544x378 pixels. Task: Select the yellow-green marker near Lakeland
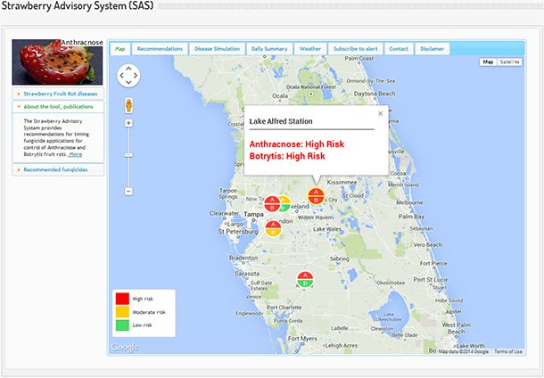click(x=285, y=204)
